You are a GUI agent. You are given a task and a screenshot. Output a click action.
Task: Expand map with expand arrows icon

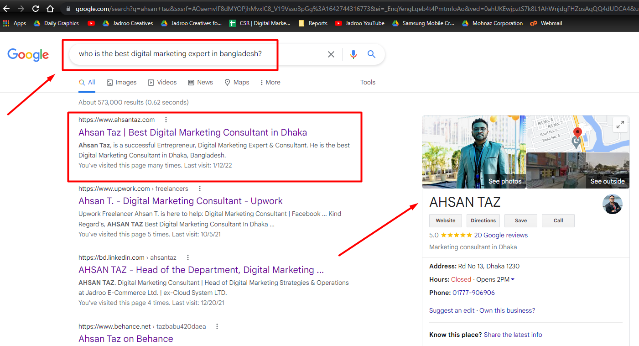click(x=620, y=124)
